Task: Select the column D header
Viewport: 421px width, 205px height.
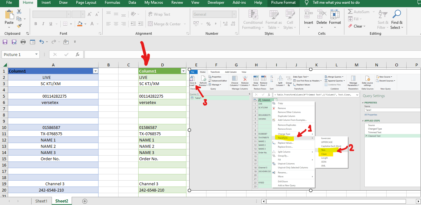Action: (x=162, y=65)
